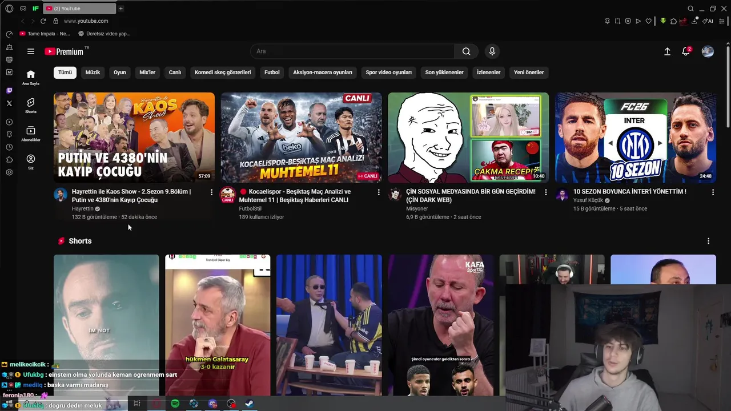The image size is (731, 411).
Task: Open X (Twitter) panel in sidebar
Action: tap(9, 103)
